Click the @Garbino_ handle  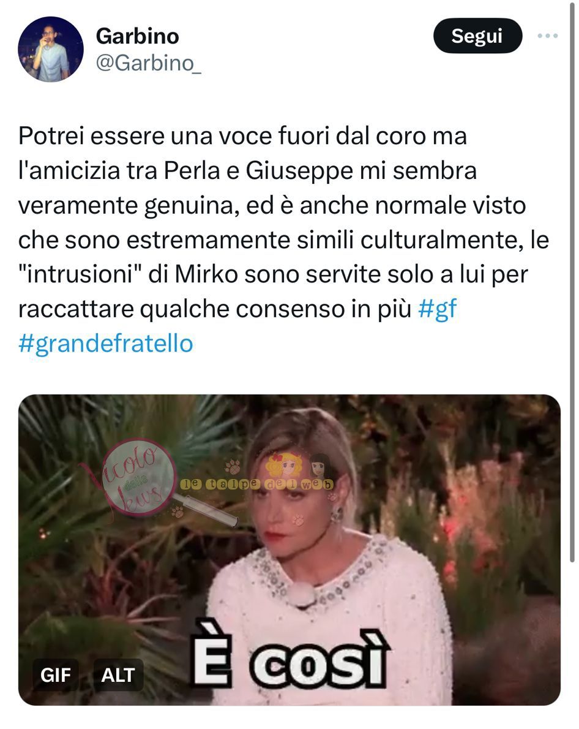pyautogui.click(x=148, y=62)
